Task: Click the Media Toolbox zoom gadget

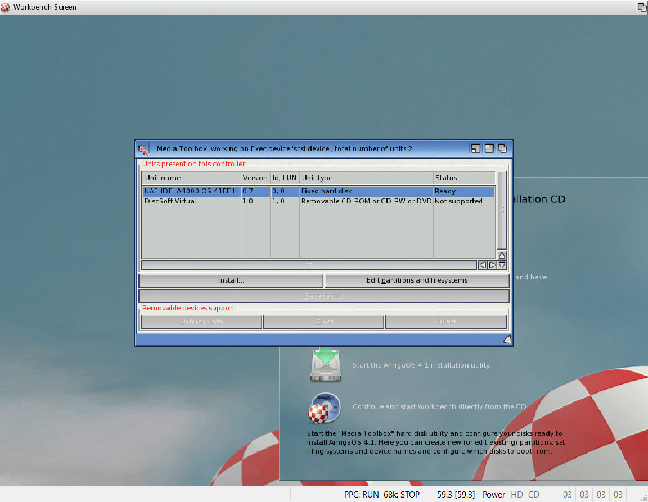Action: [489, 149]
